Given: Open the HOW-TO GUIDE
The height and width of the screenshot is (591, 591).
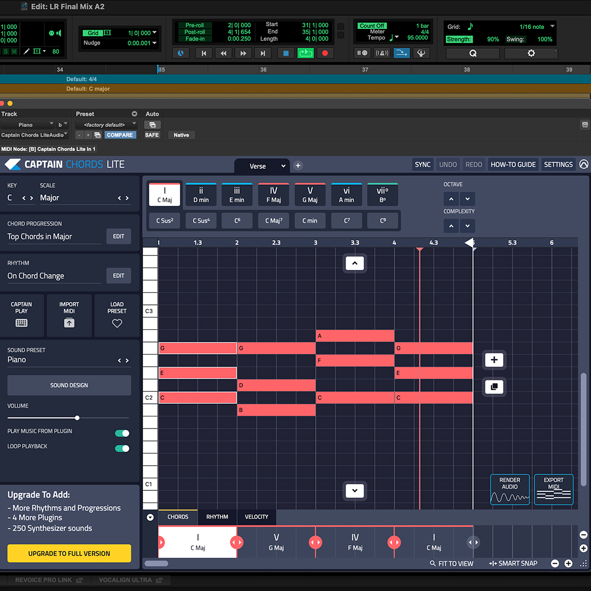Looking at the screenshot, I should click(513, 165).
